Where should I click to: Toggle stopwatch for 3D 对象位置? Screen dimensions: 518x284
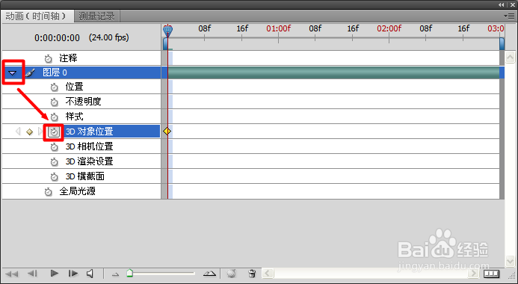(x=54, y=132)
